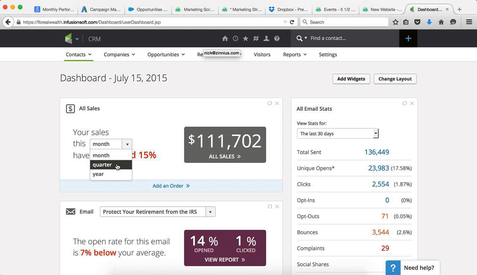The width and height of the screenshot is (477, 275).
Task: Select "quarter" from the sales period list
Action: [x=102, y=165]
